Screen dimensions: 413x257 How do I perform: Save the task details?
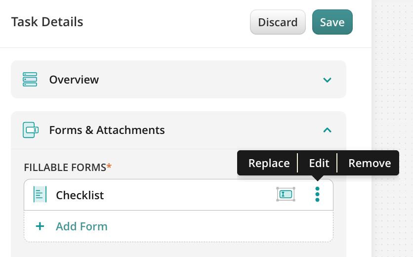pos(332,22)
